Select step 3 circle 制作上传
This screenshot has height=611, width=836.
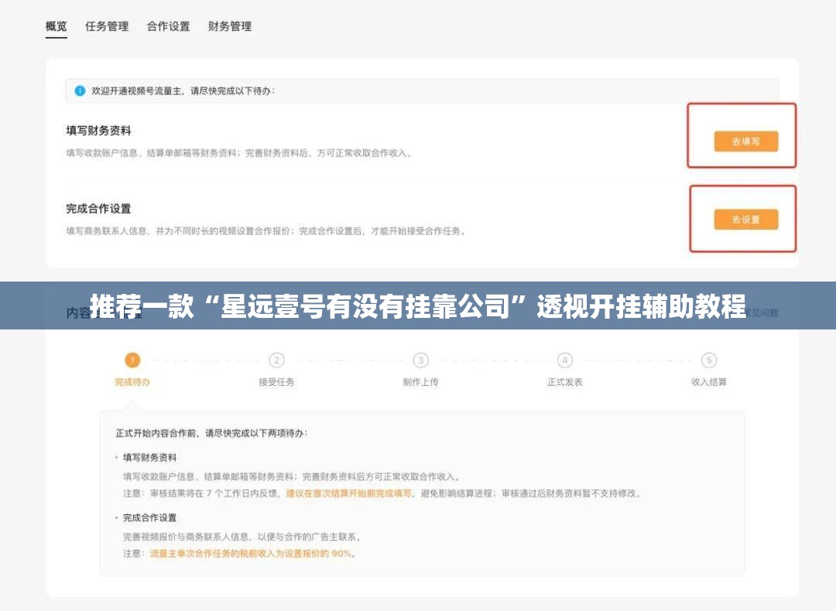[x=420, y=360]
